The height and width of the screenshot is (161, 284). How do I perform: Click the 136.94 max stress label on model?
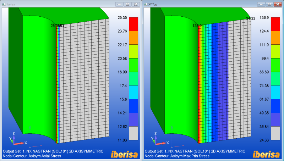pos(198,26)
